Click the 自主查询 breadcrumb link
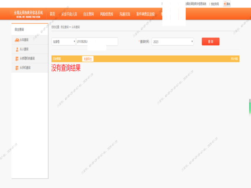Image resolution: width=251 pixels, height=188 pixels. click(65, 27)
